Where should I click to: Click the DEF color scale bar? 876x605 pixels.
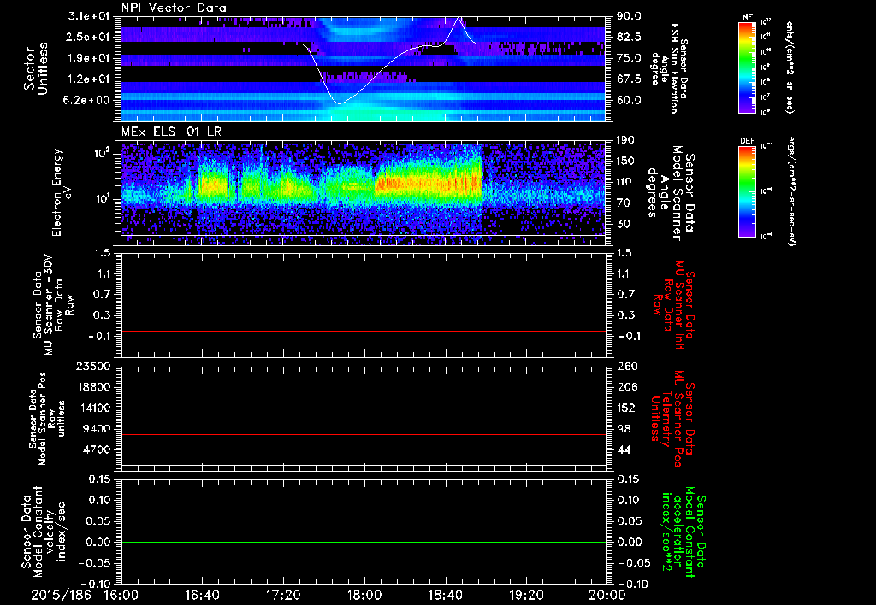coord(748,192)
